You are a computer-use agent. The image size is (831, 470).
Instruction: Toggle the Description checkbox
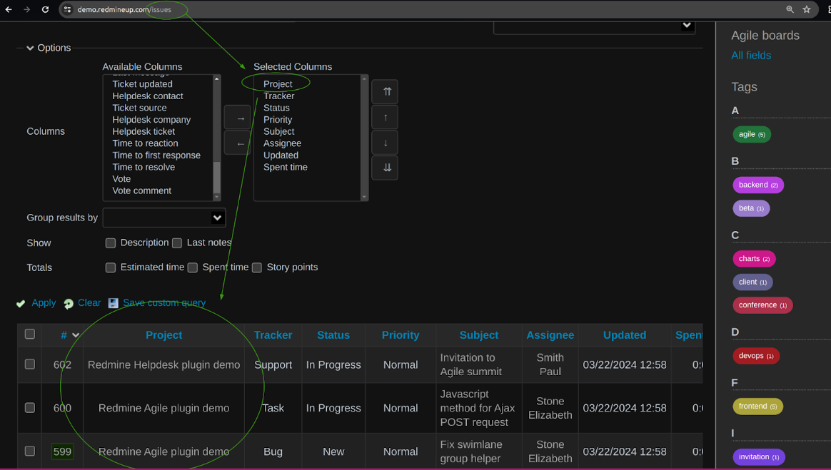pos(110,243)
